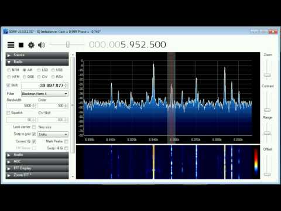This screenshot has width=281, height=211.
Task: Click the waterfall color gradient bar
Action: (256, 161)
